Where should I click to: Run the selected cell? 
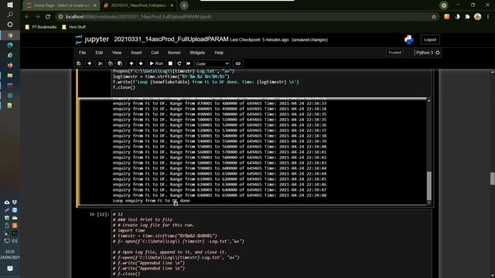(156, 63)
